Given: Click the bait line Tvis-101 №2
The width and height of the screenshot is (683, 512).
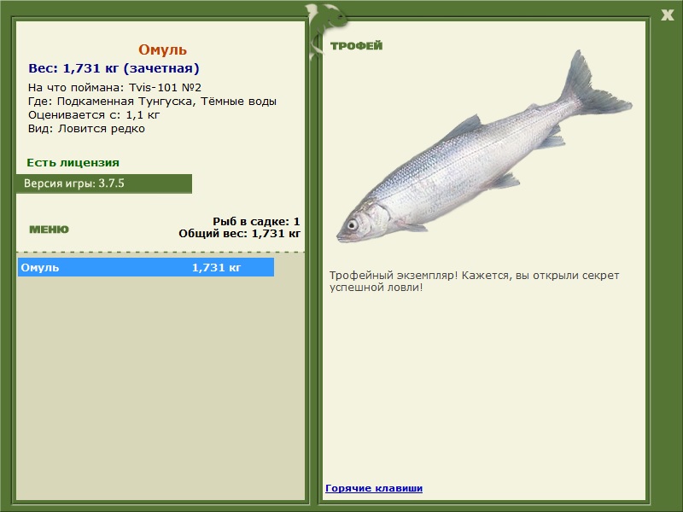Looking at the screenshot, I should click(114, 88).
